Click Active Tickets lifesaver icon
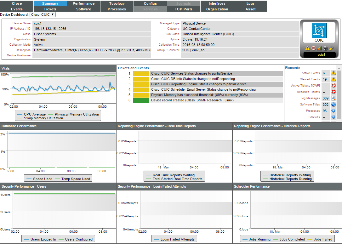 333,85
